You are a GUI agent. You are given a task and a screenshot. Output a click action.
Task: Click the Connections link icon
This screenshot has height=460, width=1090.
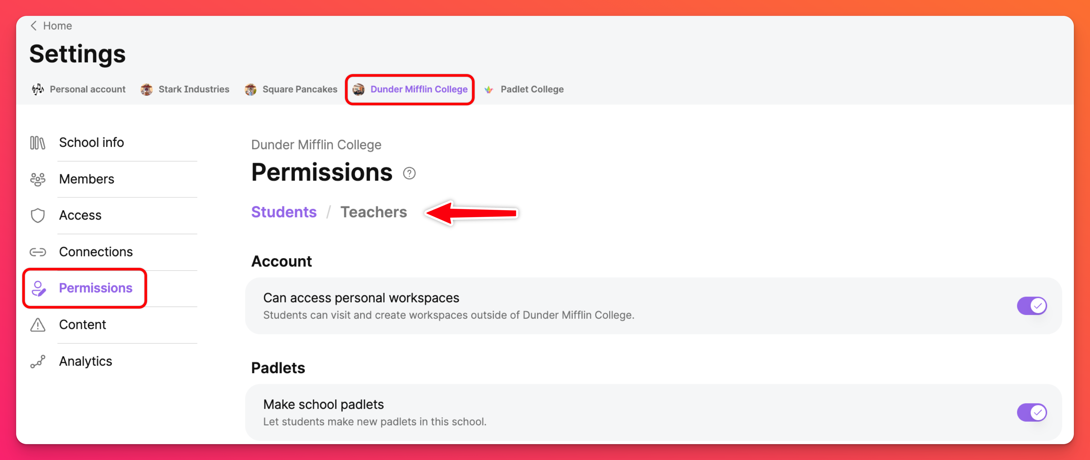pos(37,252)
